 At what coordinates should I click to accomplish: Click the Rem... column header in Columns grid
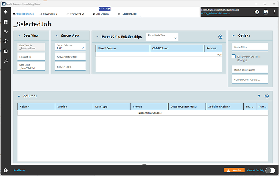click(x=262, y=107)
